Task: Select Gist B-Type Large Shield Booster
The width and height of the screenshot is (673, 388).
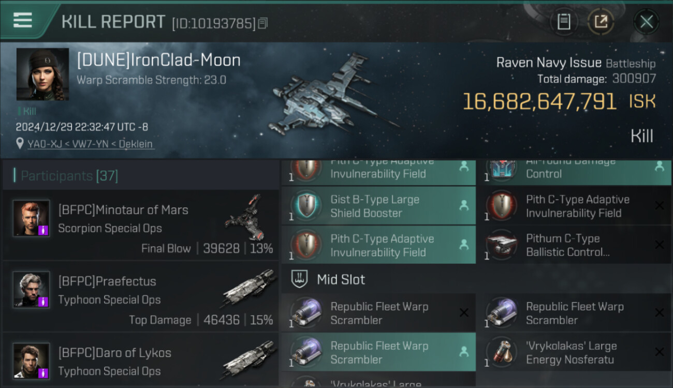Action: pos(375,206)
